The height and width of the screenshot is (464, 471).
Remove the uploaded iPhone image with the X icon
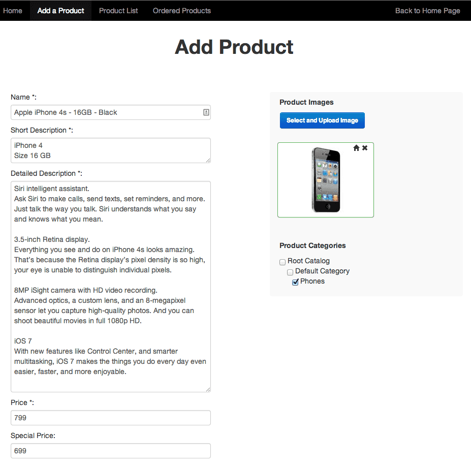[x=365, y=148]
